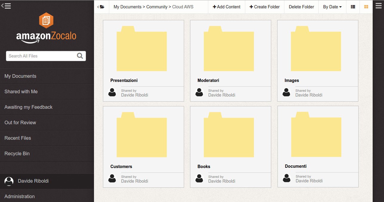Click the Add Content button

tap(226, 7)
